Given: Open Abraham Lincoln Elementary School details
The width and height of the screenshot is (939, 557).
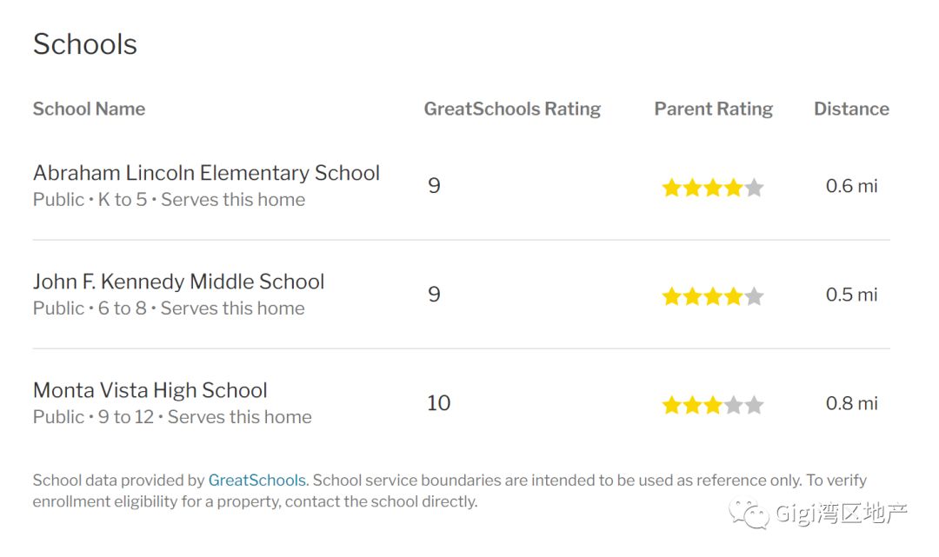Looking at the screenshot, I should [206, 173].
